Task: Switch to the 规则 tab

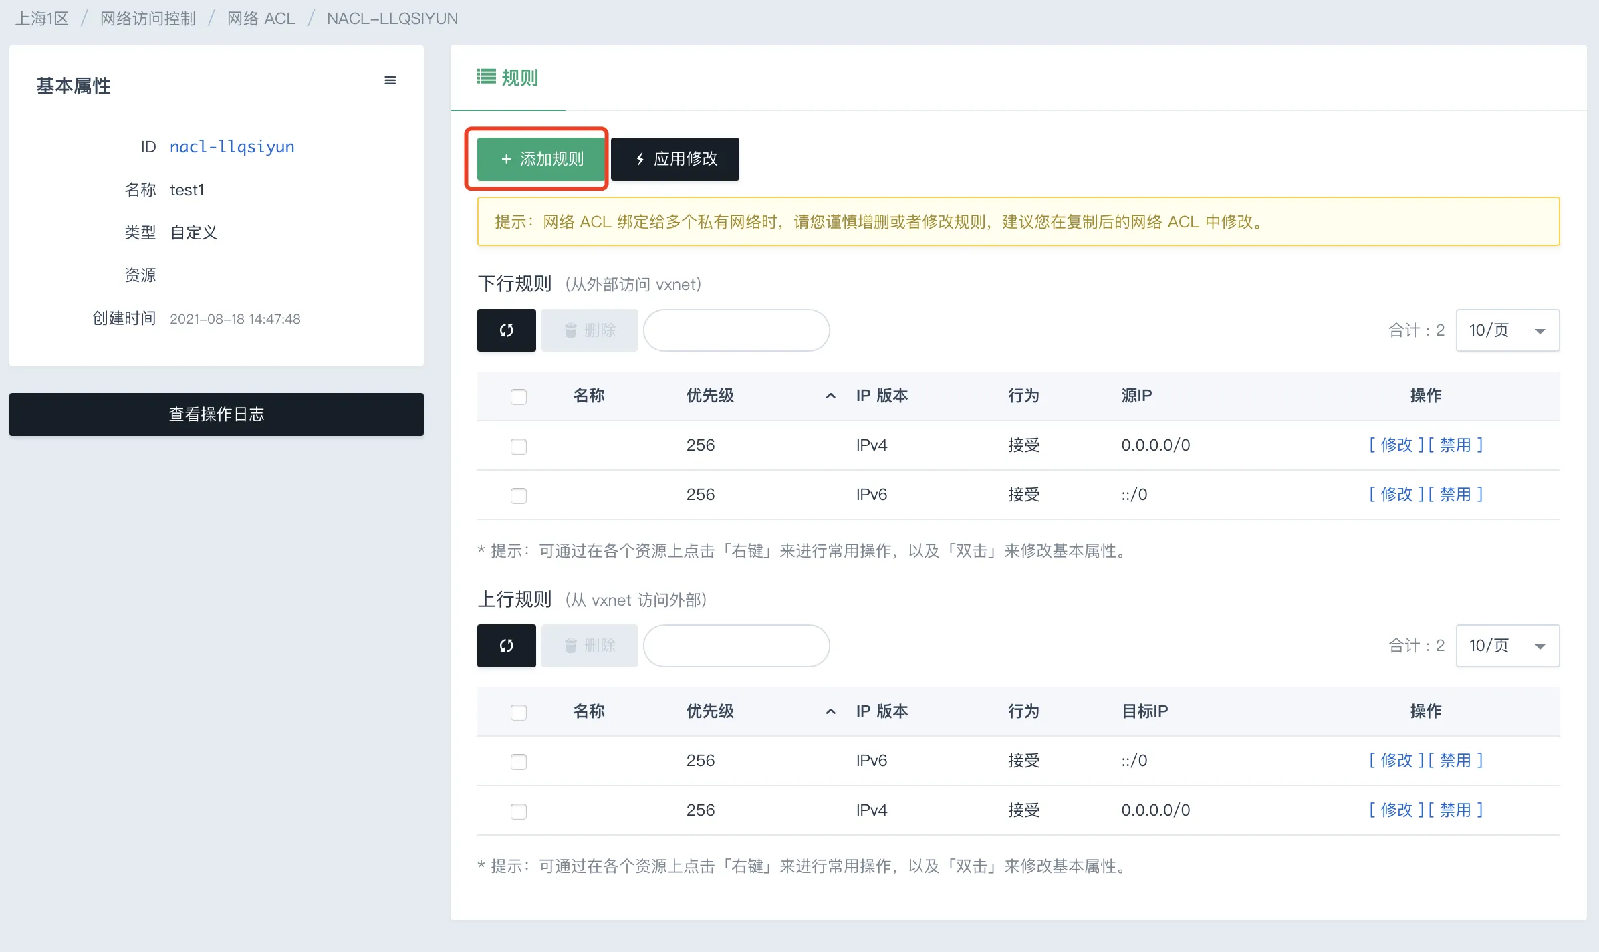Action: (x=508, y=77)
